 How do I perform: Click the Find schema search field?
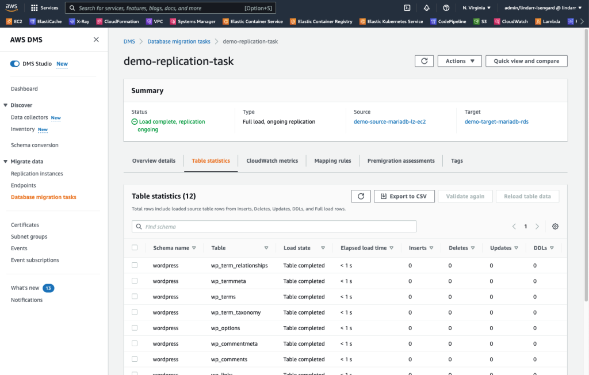pos(274,227)
